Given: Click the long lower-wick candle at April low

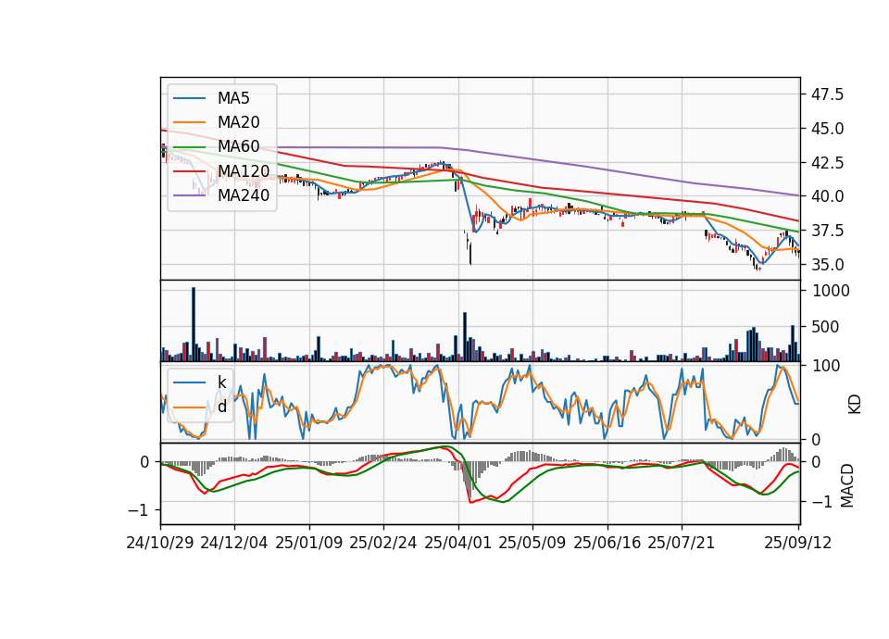Looking at the screenshot, I should (470, 253).
